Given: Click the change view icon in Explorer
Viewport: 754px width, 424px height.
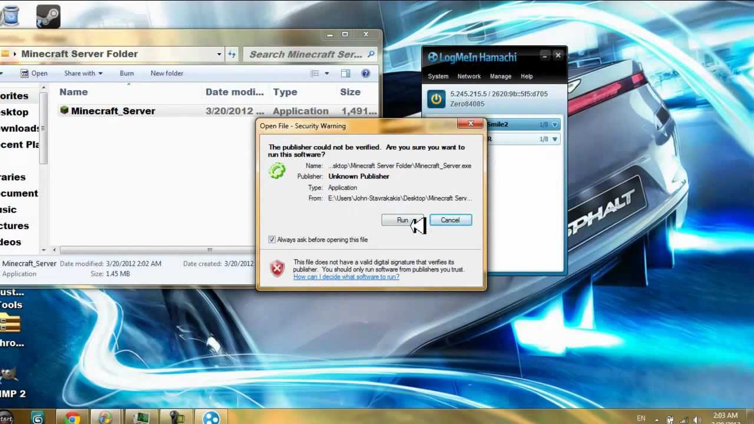Looking at the screenshot, I should point(315,73).
